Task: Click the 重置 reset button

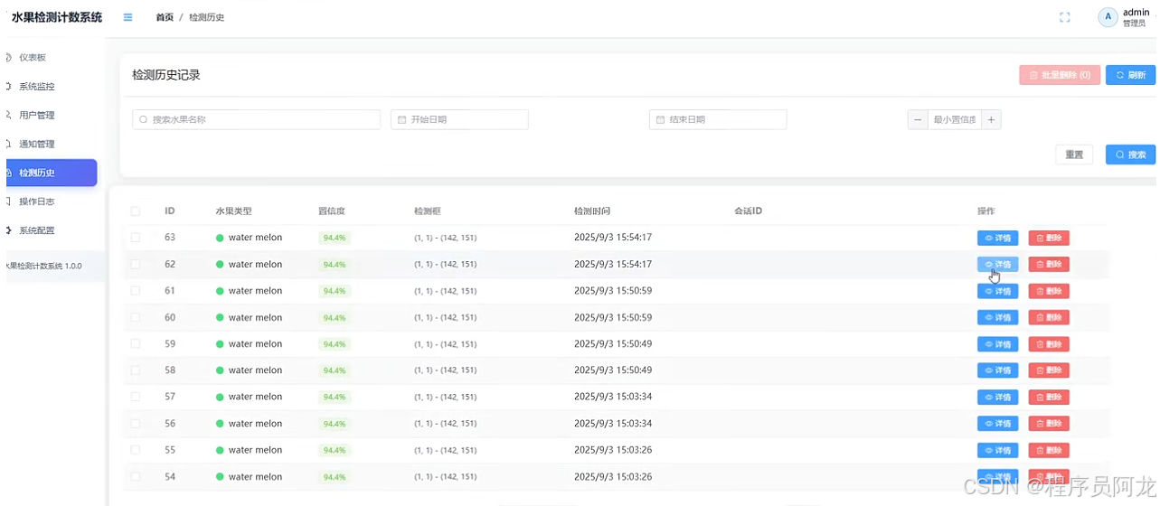Action: (x=1074, y=155)
